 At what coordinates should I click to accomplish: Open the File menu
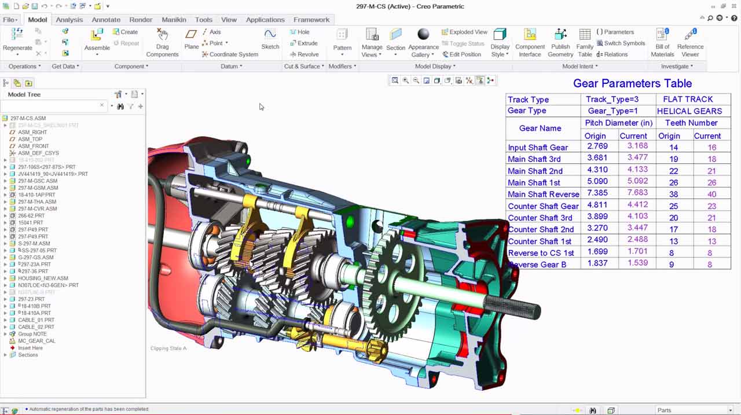tap(10, 20)
